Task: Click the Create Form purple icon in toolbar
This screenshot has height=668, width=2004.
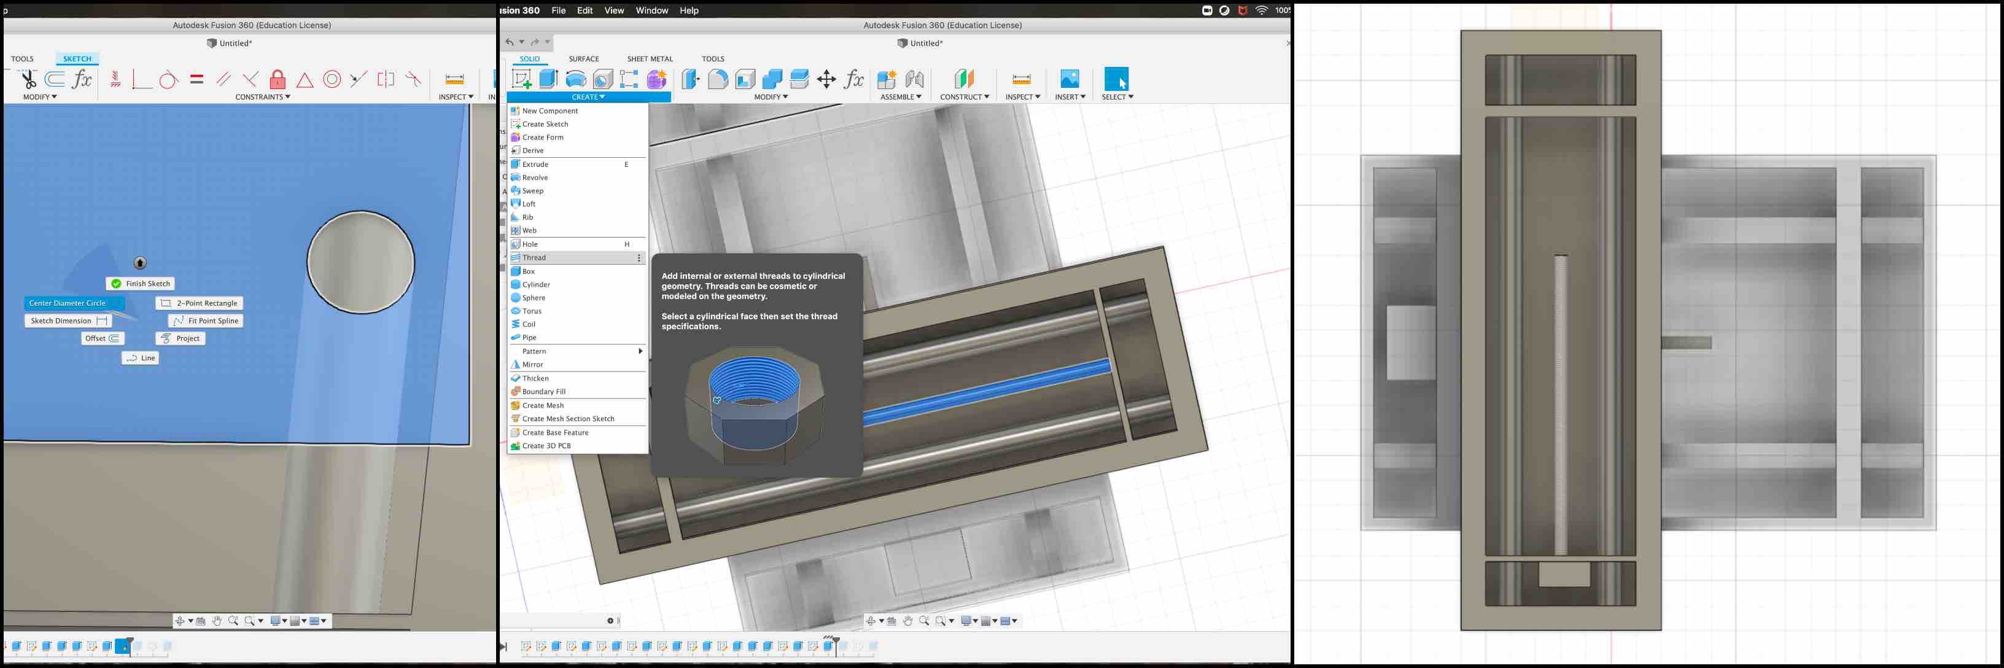Action: (x=656, y=79)
